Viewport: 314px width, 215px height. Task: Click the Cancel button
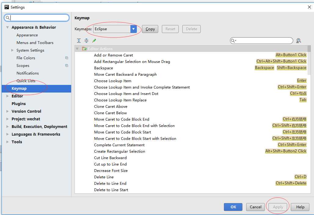point(256,207)
